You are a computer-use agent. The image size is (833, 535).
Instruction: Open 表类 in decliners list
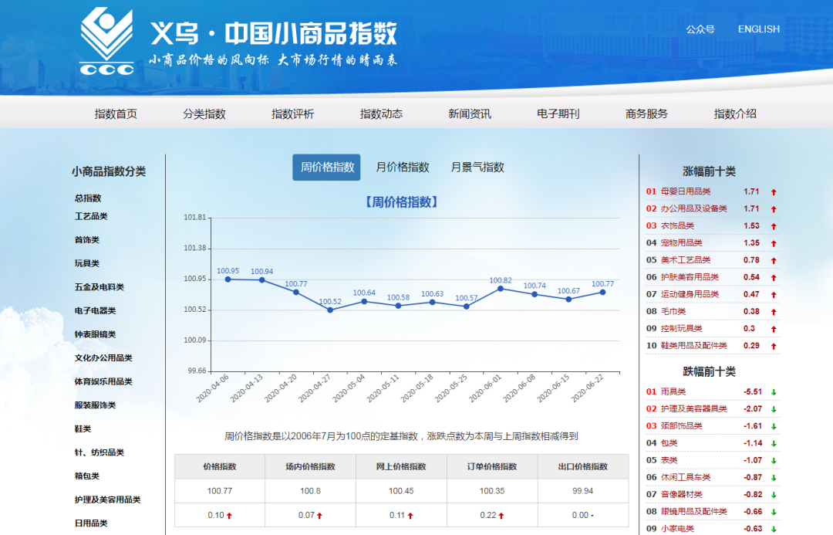669,461
